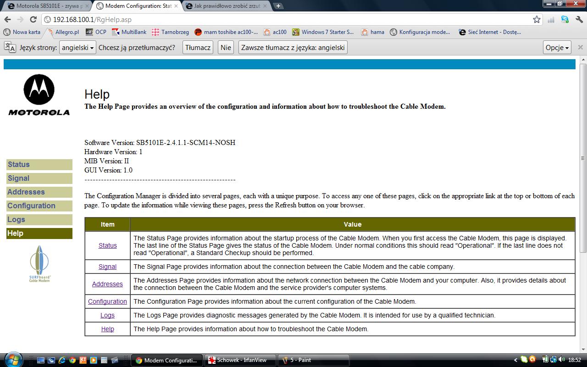Open Status in the left sidebar menu

[39, 165]
